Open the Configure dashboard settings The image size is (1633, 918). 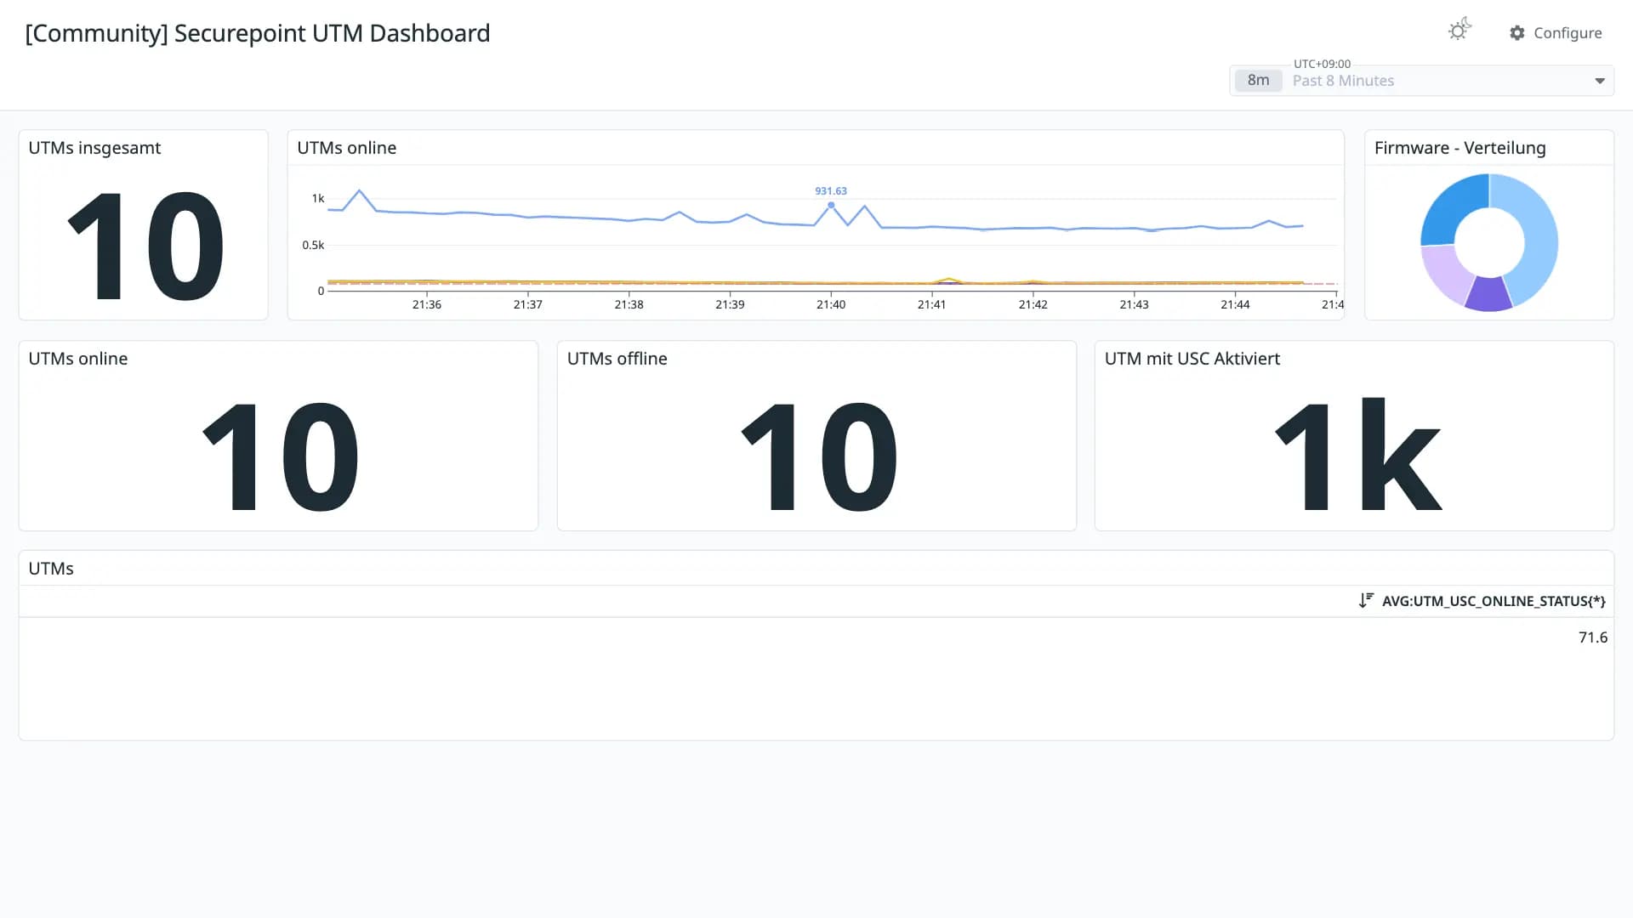pos(1556,33)
